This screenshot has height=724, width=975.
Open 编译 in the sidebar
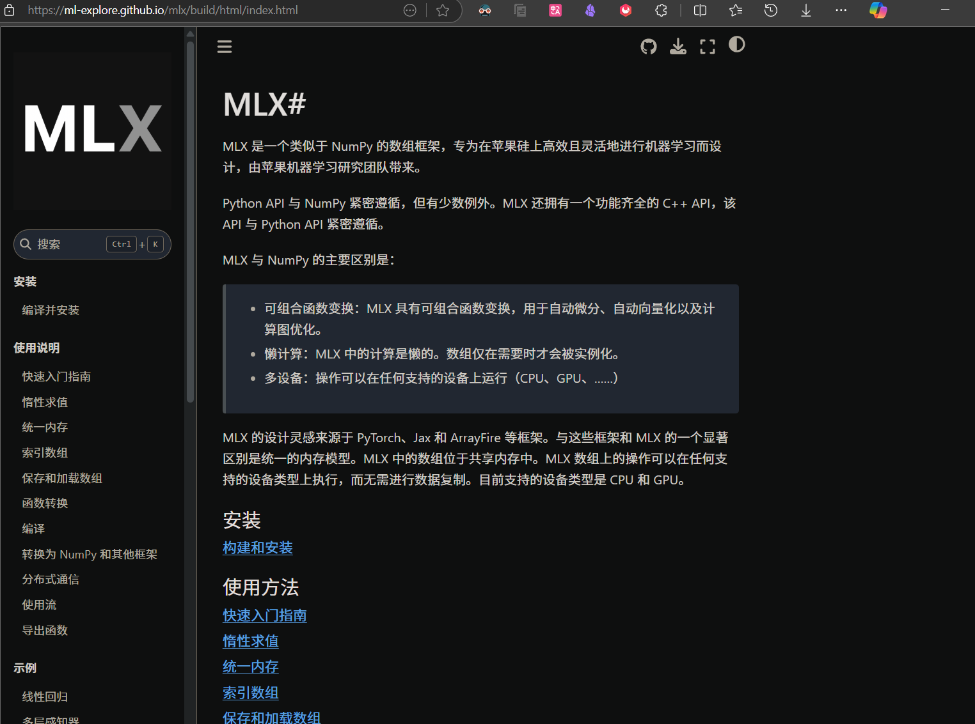click(x=33, y=528)
